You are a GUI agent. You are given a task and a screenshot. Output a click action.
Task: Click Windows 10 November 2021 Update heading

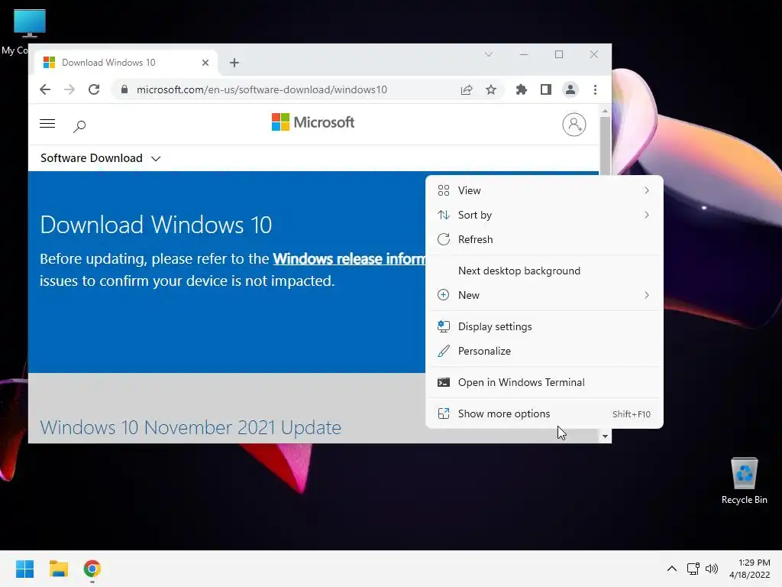(x=190, y=427)
